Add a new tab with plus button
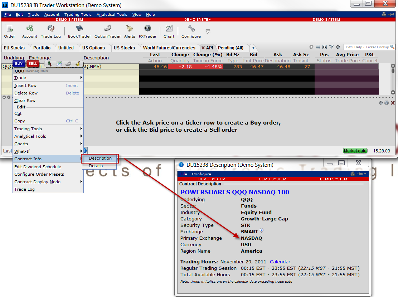 [253, 48]
